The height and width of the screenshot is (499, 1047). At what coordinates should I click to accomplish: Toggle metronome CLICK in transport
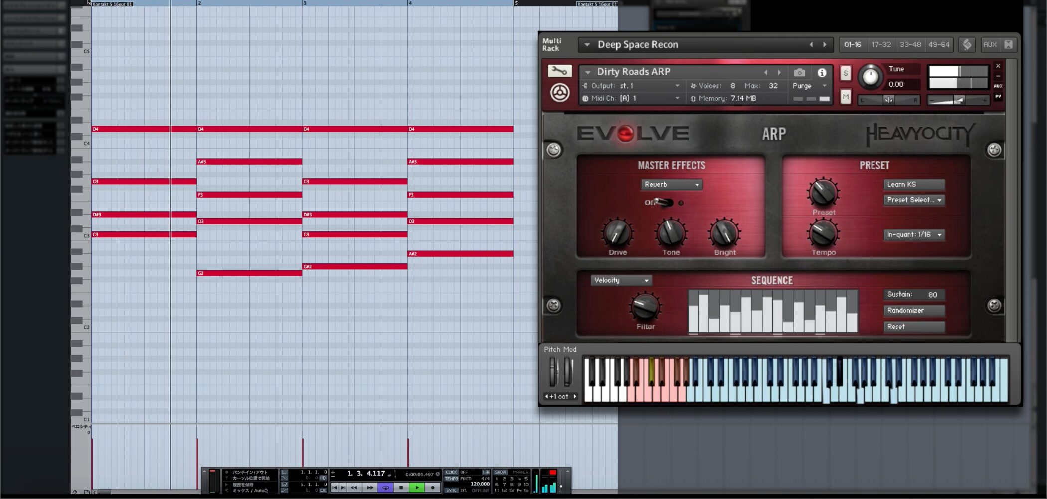(x=451, y=472)
